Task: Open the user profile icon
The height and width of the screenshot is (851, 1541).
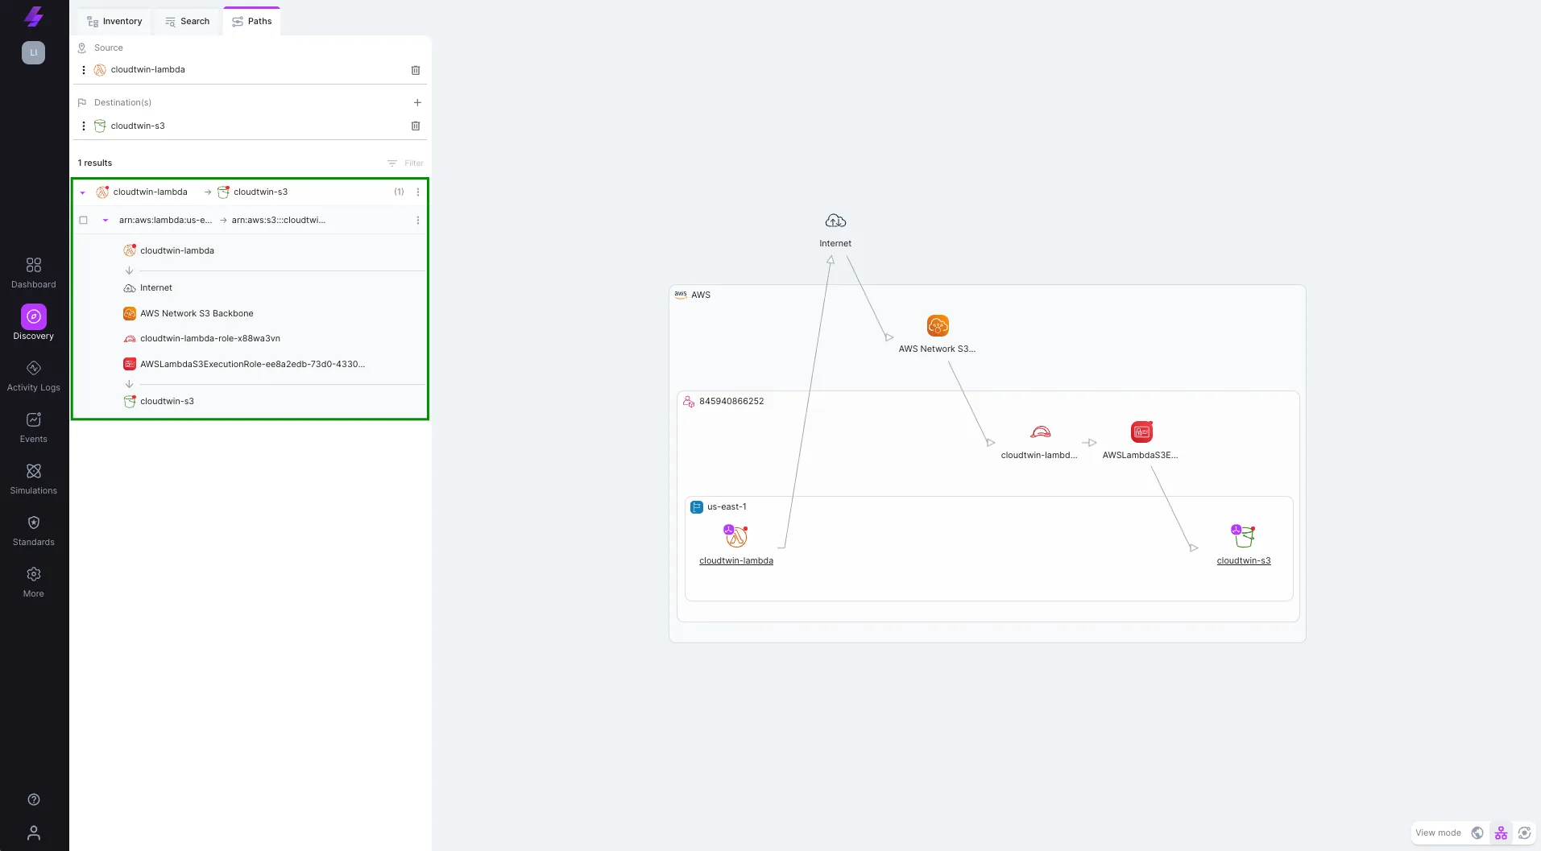Action: 33,832
